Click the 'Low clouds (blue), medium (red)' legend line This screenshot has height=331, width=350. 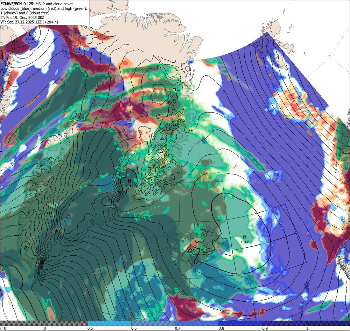click(44, 8)
